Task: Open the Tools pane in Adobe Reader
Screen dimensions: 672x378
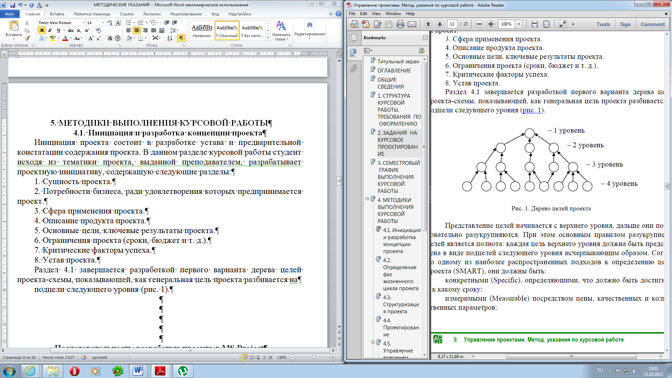Action: point(603,24)
